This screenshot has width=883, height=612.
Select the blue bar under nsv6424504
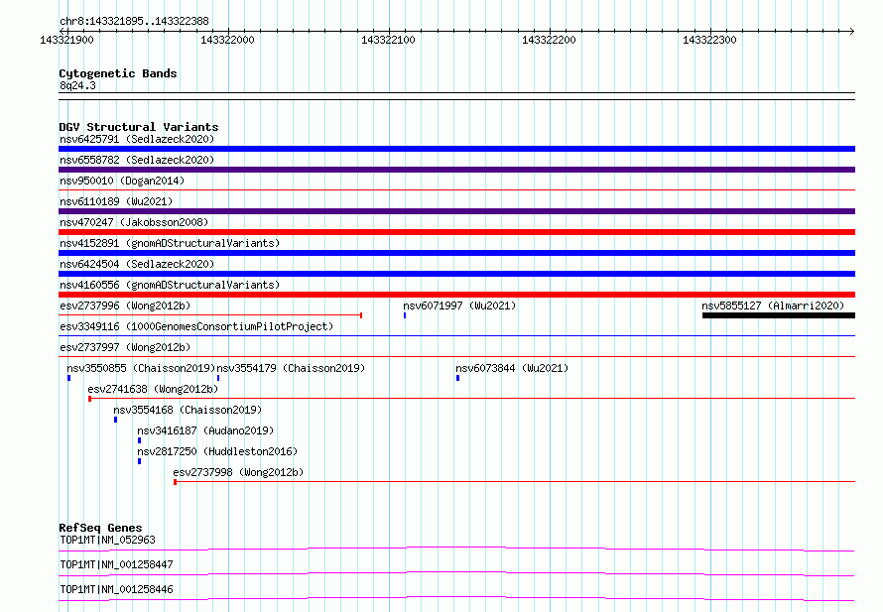456,274
